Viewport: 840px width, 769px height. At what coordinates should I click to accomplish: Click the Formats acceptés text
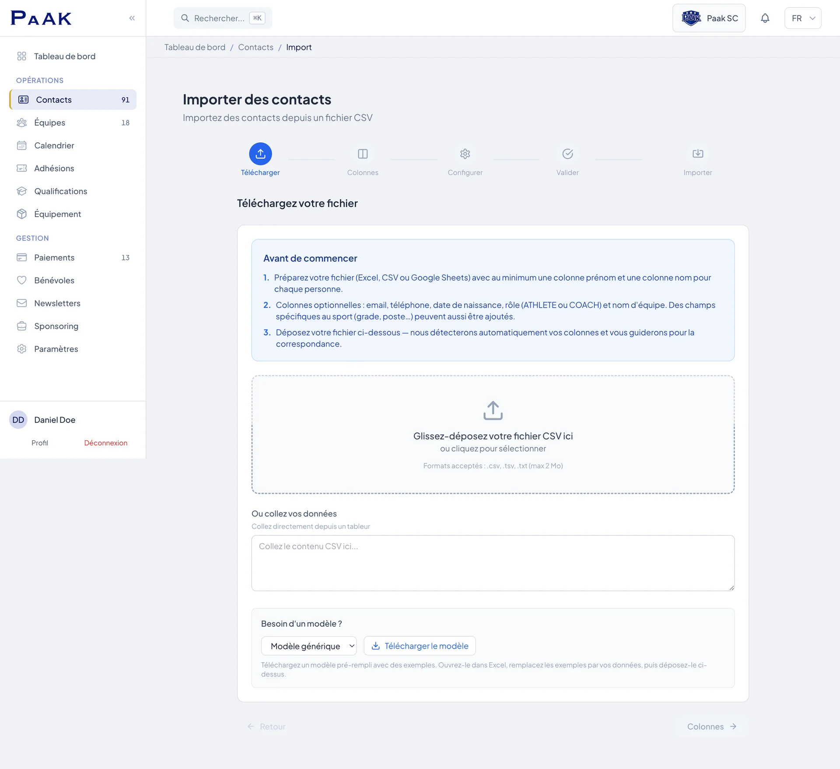[x=493, y=466]
